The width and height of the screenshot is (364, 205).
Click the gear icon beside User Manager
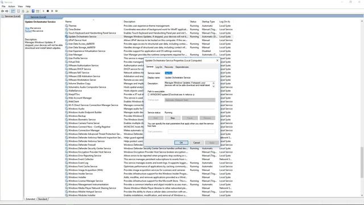[67, 55]
